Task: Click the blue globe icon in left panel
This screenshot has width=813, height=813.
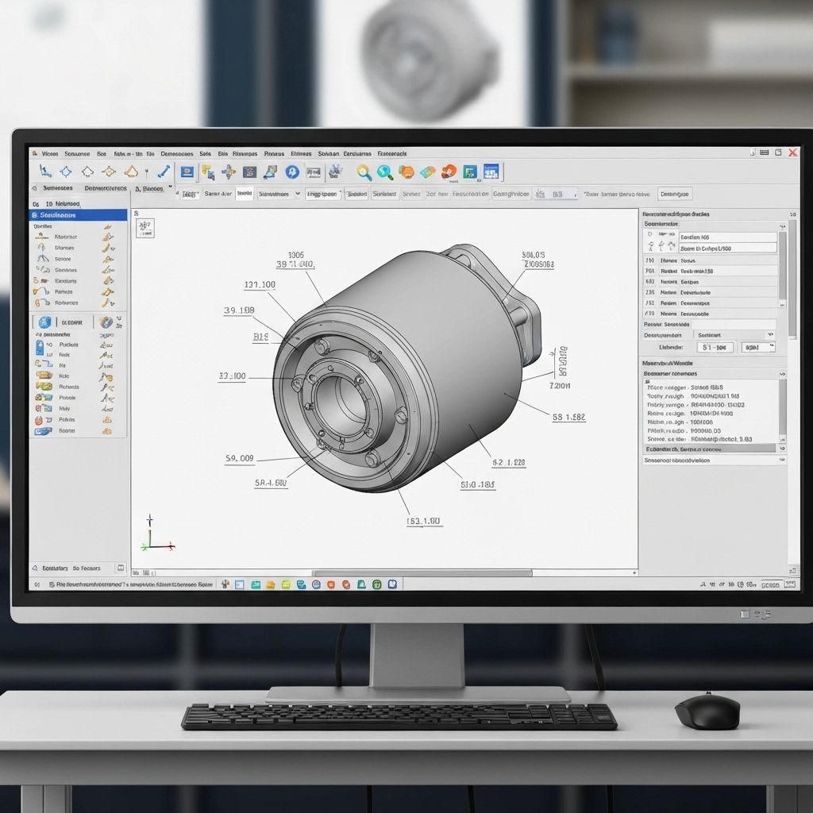Action: point(44,322)
